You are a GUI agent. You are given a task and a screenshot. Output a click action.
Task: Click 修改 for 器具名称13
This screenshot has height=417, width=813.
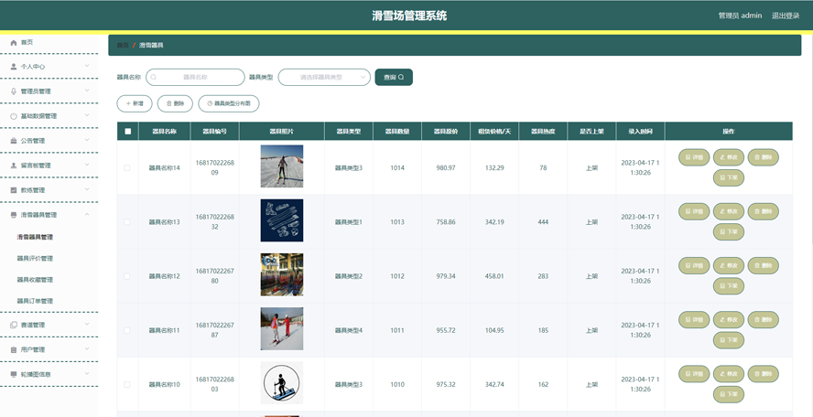[729, 211]
